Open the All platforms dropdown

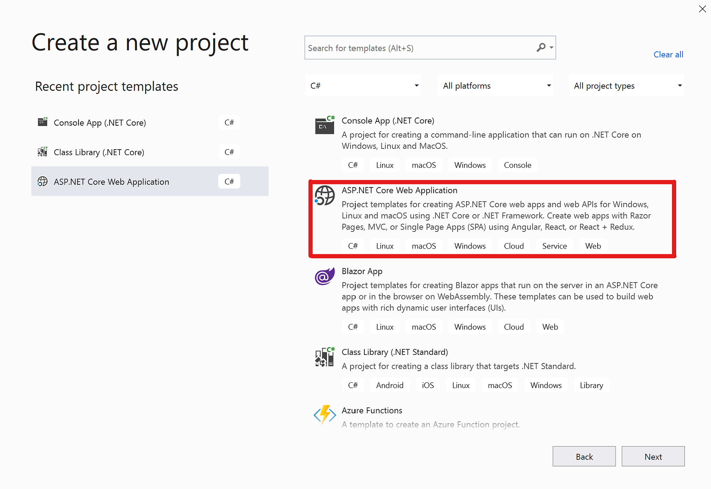coord(496,85)
